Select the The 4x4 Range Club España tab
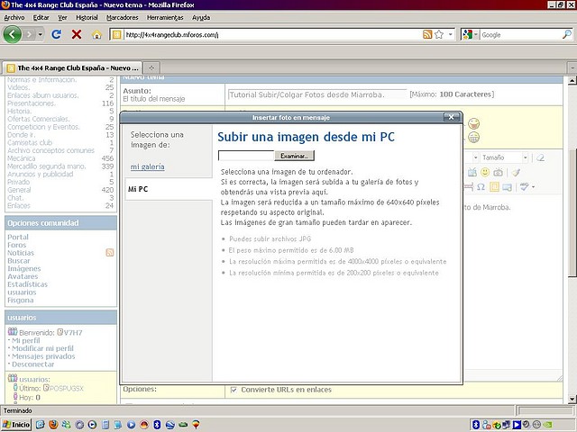Viewport: 577px width, 432px height. 72,67
